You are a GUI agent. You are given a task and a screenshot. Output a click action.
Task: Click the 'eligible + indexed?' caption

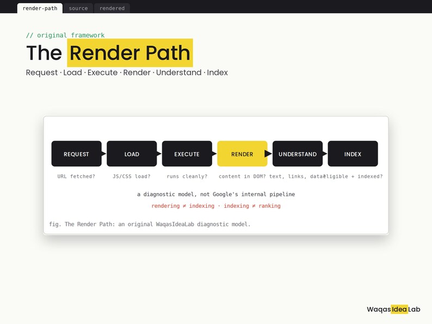point(354,176)
